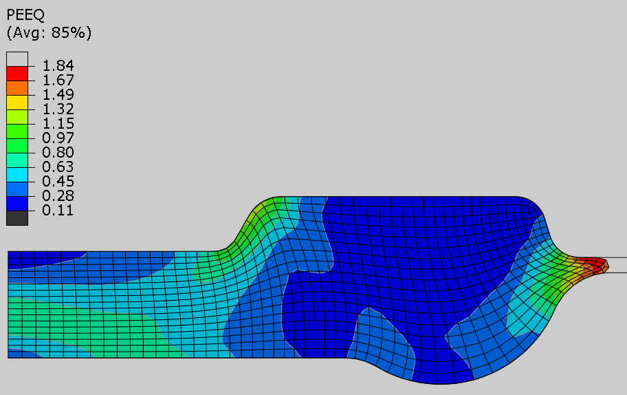Image resolution: width=627 pixels, height=395 pixels.
Task: Click the 0.45 legend value
Action: (x=58, y=181)
